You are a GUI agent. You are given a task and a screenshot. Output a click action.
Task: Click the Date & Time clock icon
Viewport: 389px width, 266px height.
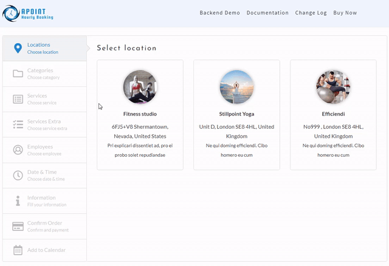pyautogui.click(x=18, y=176)
